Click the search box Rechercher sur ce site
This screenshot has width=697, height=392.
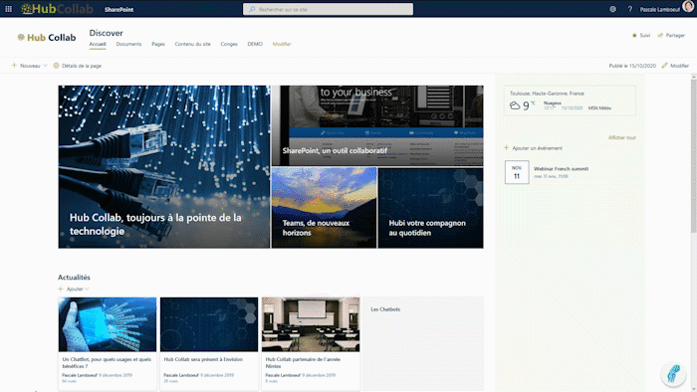click(328, 9)
